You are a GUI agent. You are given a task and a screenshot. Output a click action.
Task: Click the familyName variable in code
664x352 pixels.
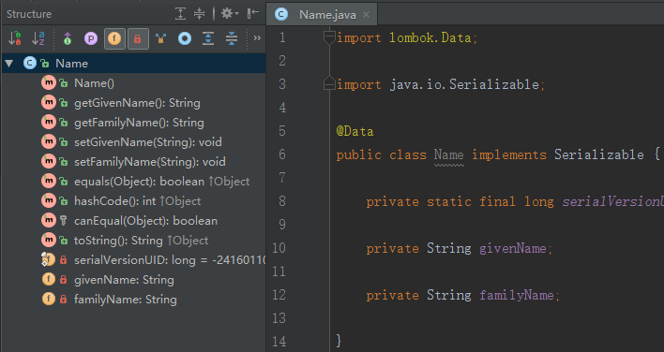(517, 295)
